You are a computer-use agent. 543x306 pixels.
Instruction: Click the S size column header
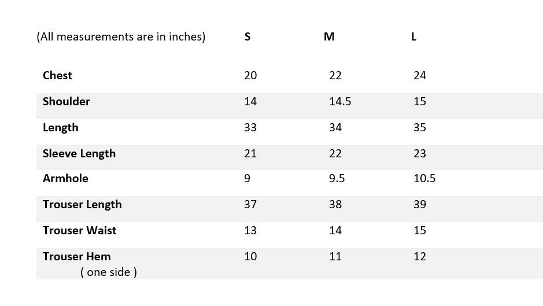pyautogui.click(x=248, y=37)
